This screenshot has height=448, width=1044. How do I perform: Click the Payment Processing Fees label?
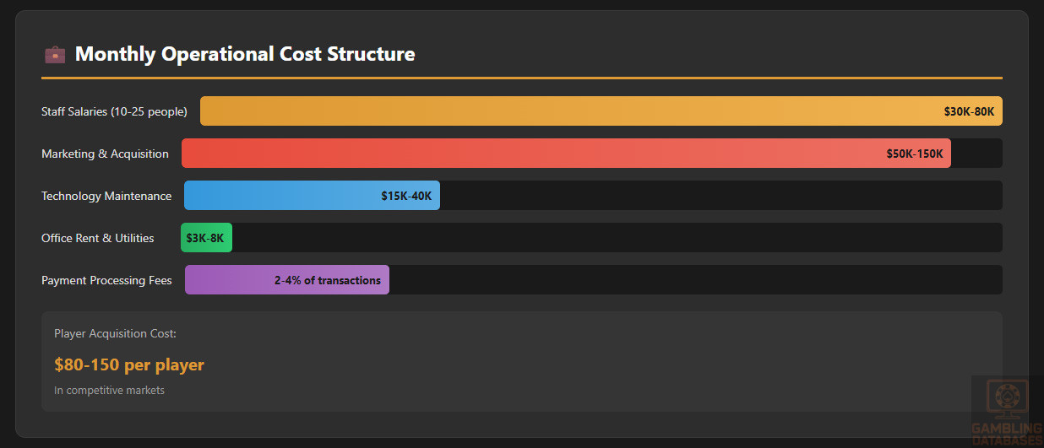106,280
